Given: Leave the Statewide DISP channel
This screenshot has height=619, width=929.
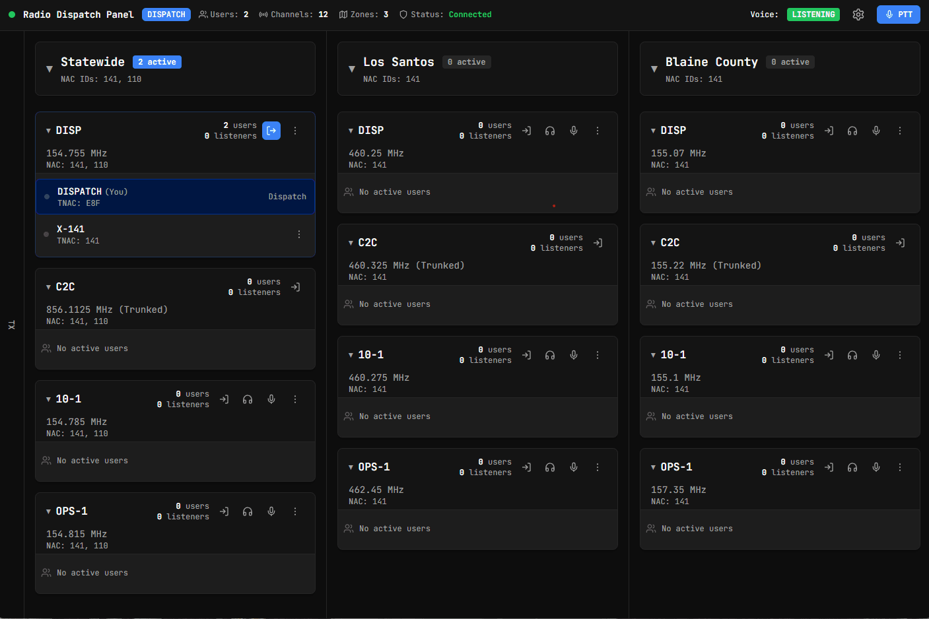Looking at the screenshot, I should click(271, 130).
